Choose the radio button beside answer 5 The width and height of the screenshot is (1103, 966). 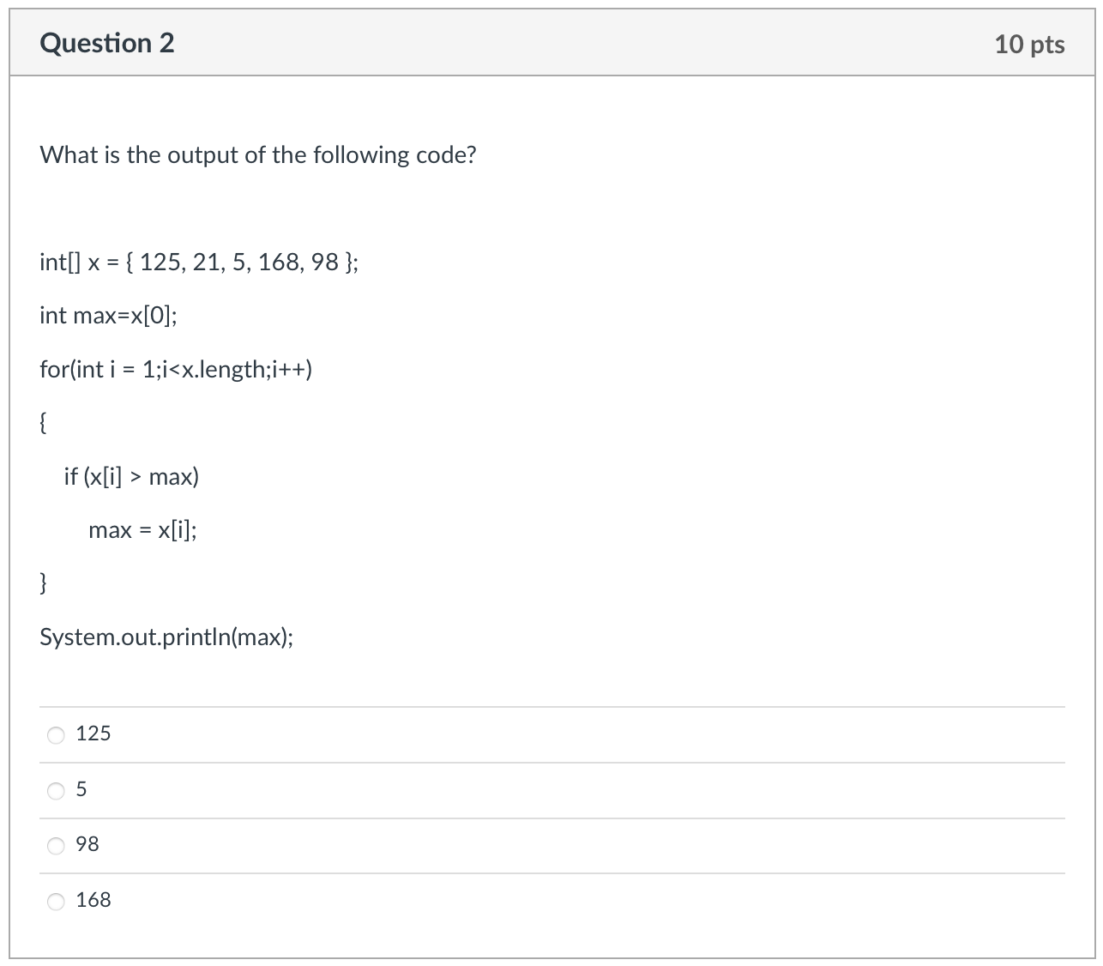[56, 791]
